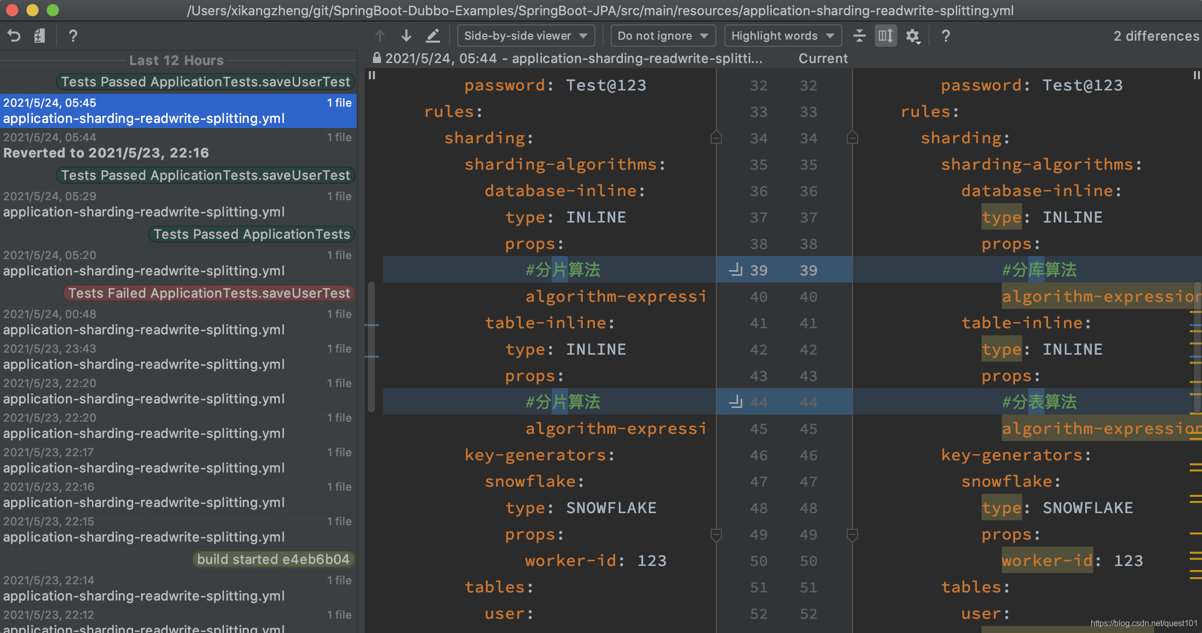Open help icon next to the settings gear
Viewport: 1202px width, 633px height.
tap(945, 36)
